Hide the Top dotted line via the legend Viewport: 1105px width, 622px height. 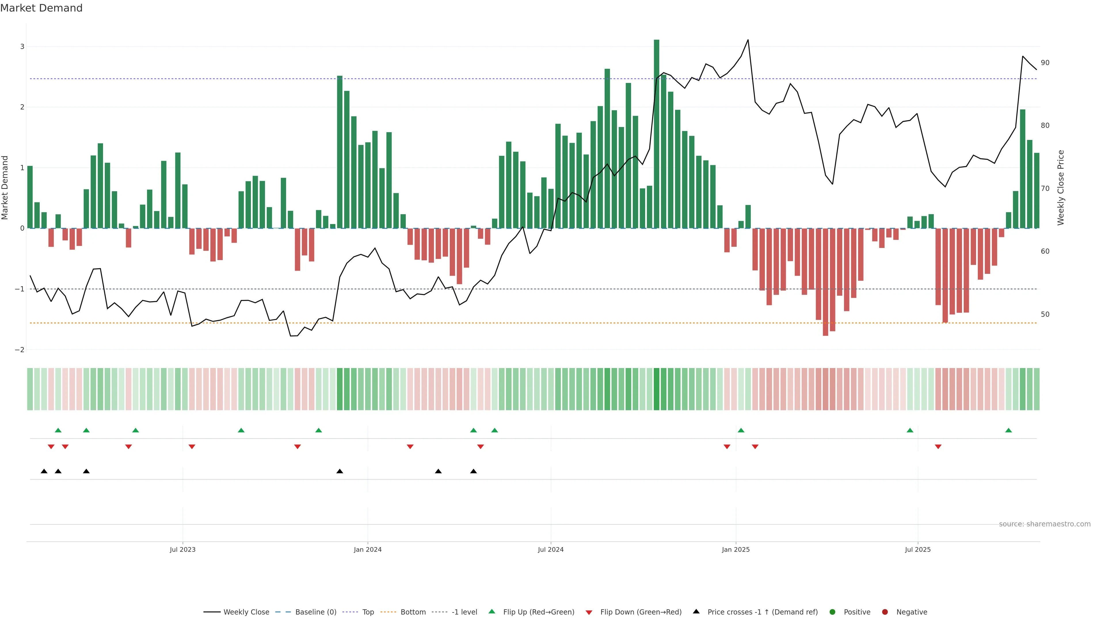pos(368,612)
